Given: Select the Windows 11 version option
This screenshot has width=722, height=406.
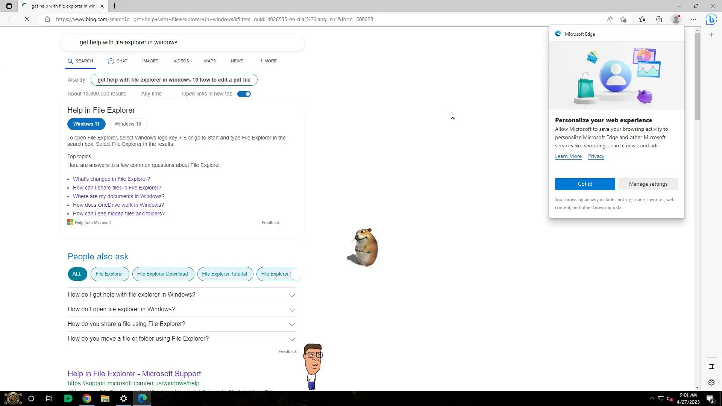Looking at the screenshot, I should [x=86, y=124].
